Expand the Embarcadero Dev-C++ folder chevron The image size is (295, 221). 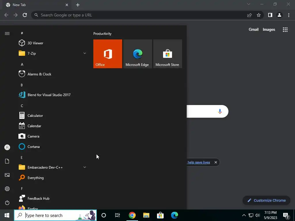point(85,167)
